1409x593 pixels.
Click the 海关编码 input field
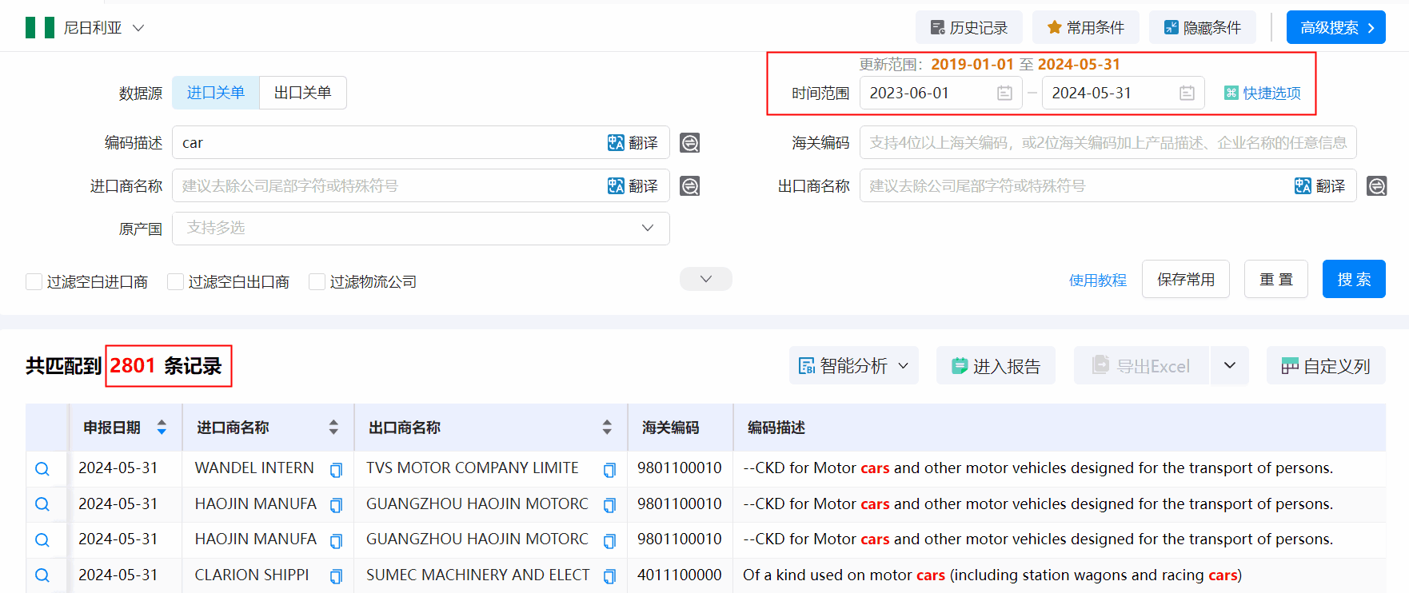[1108, 143]
